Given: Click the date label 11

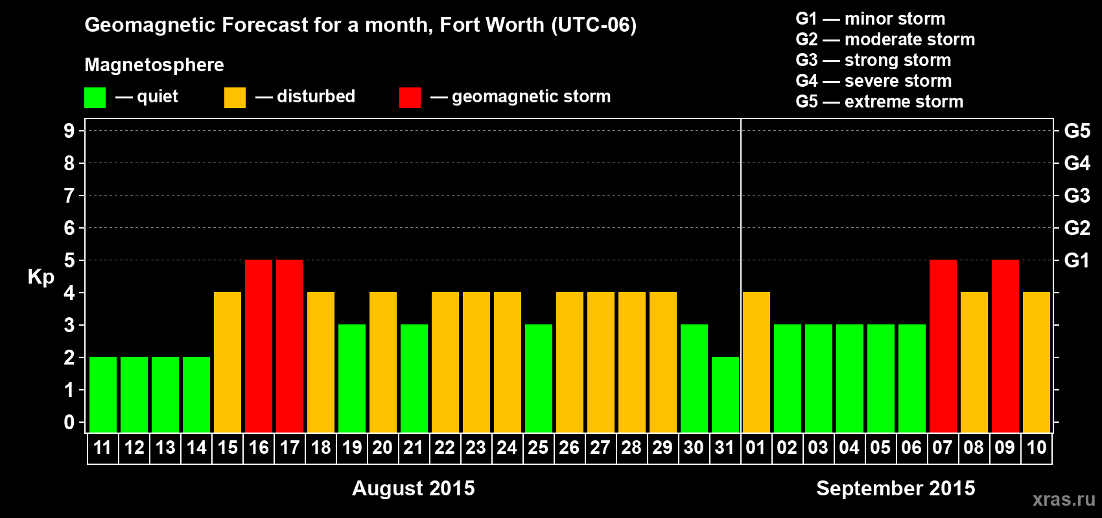Looking at the screenshot, I should coord(103,447).
